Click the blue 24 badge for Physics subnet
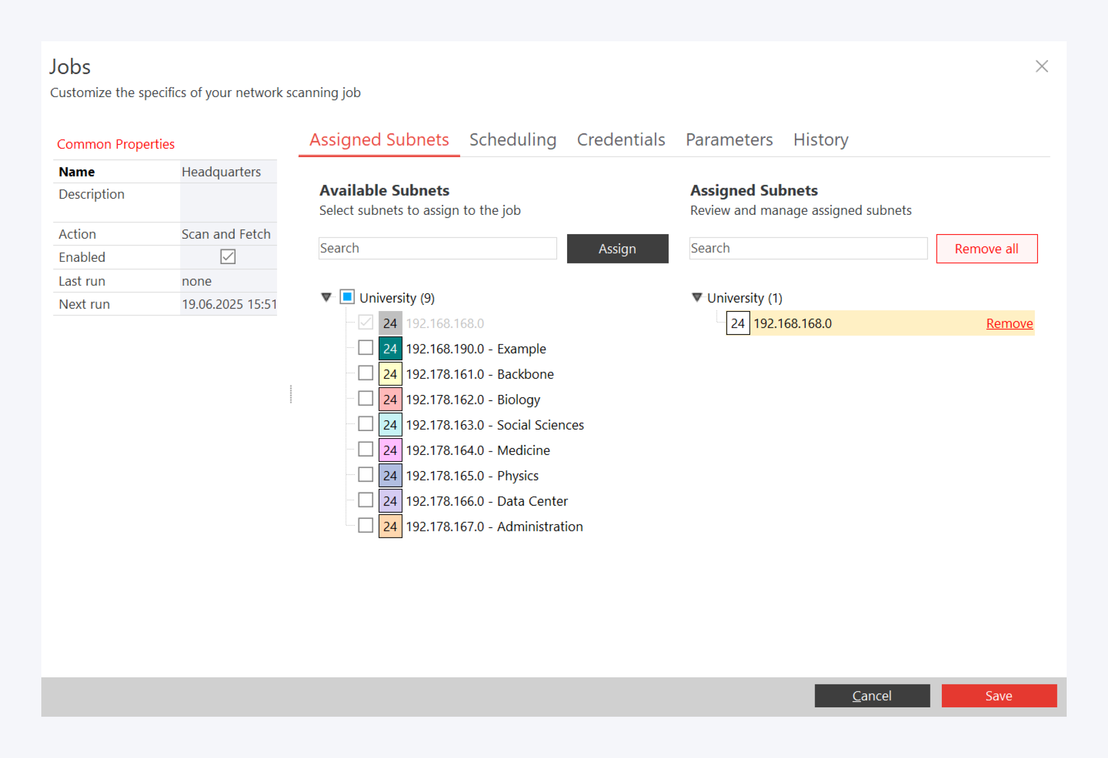Image resolution: width=1108 pixels, height=758 pixels. point(390,476)
